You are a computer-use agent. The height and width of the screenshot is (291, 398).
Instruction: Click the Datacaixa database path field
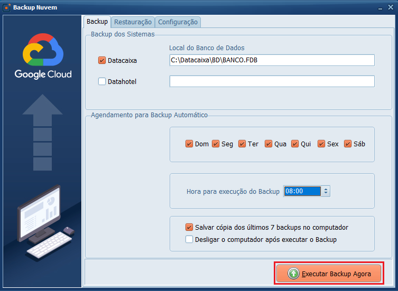272,60
